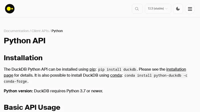Select the Python breadcrumb item
The height and width of the screenshot is (112, 200).
click(57, 31)
